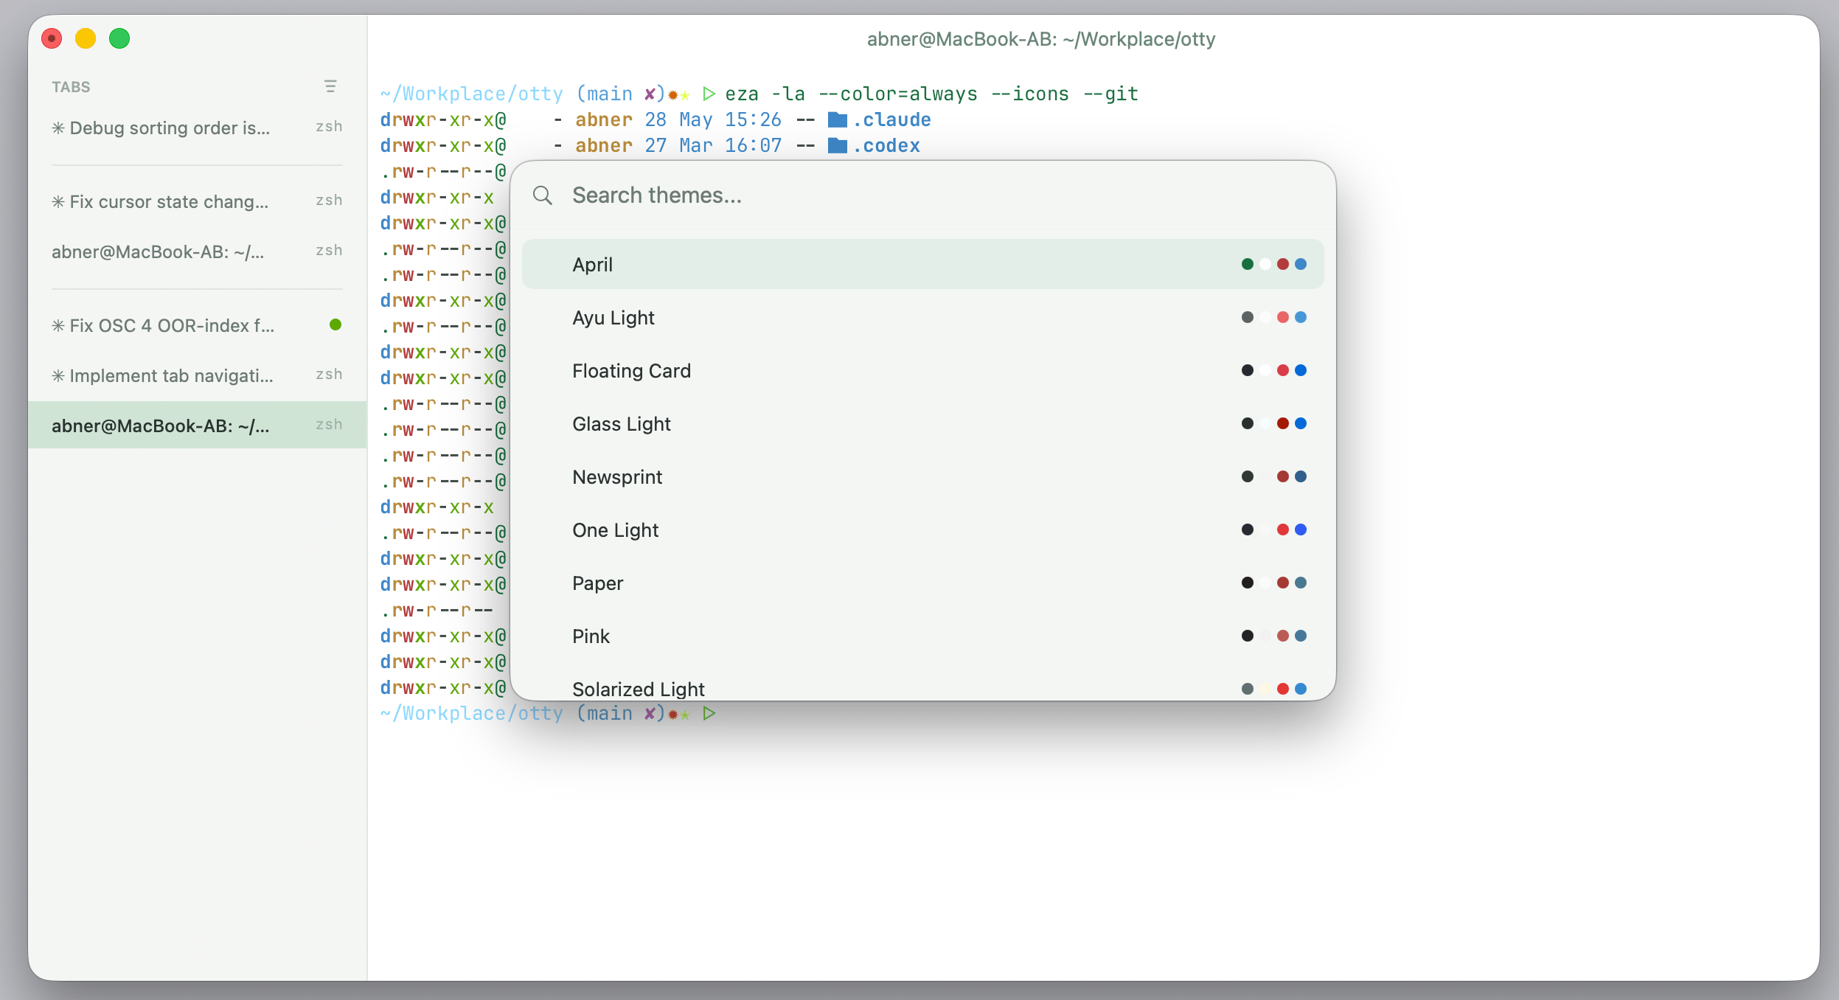The height and width of the screenshot is (1000, 1839).
Task: Click the blue swatch of Floating Card
Action: click(x=1301, y=370)
